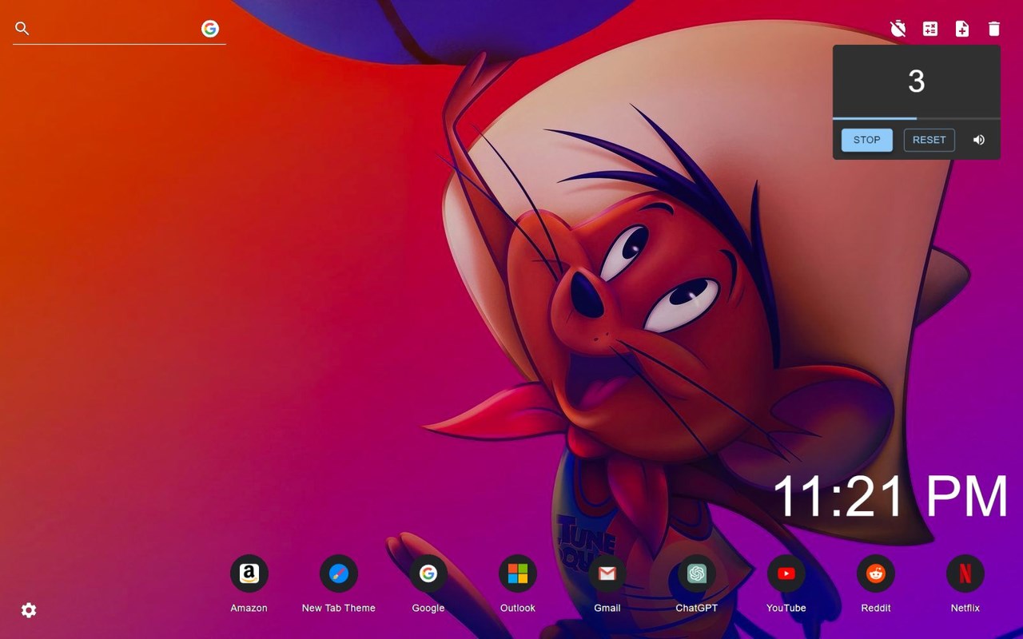
Task: Switch search engine via Google logo
Action: tap(210, 29)
